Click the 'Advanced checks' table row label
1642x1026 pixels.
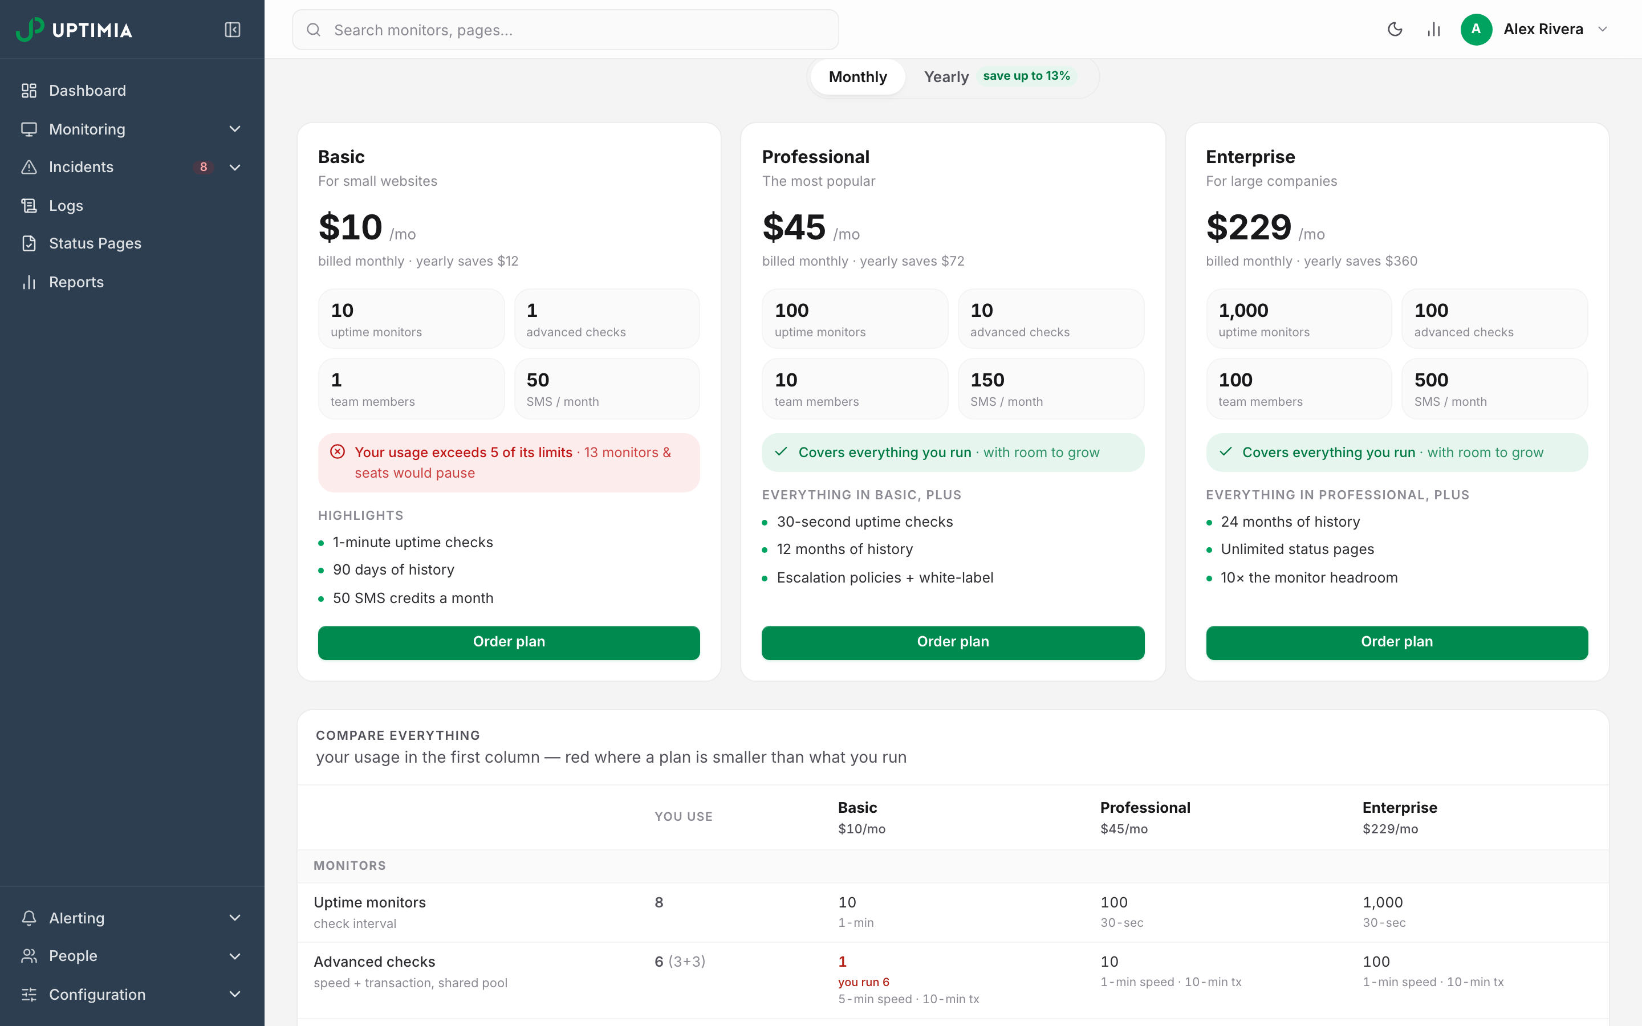click(x=375, y=962)
